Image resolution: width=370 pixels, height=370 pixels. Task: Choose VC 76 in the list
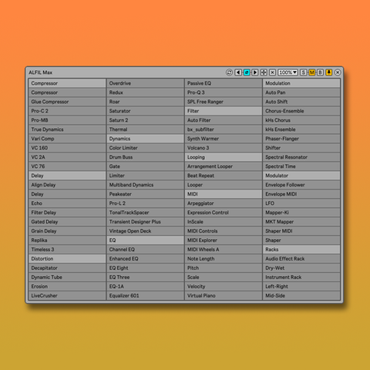pyautogui.click(x=67, y=166)
